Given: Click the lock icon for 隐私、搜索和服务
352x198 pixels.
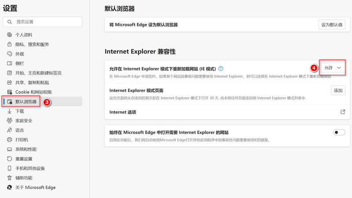Looking at the screenshot, I should click(9, 44).
